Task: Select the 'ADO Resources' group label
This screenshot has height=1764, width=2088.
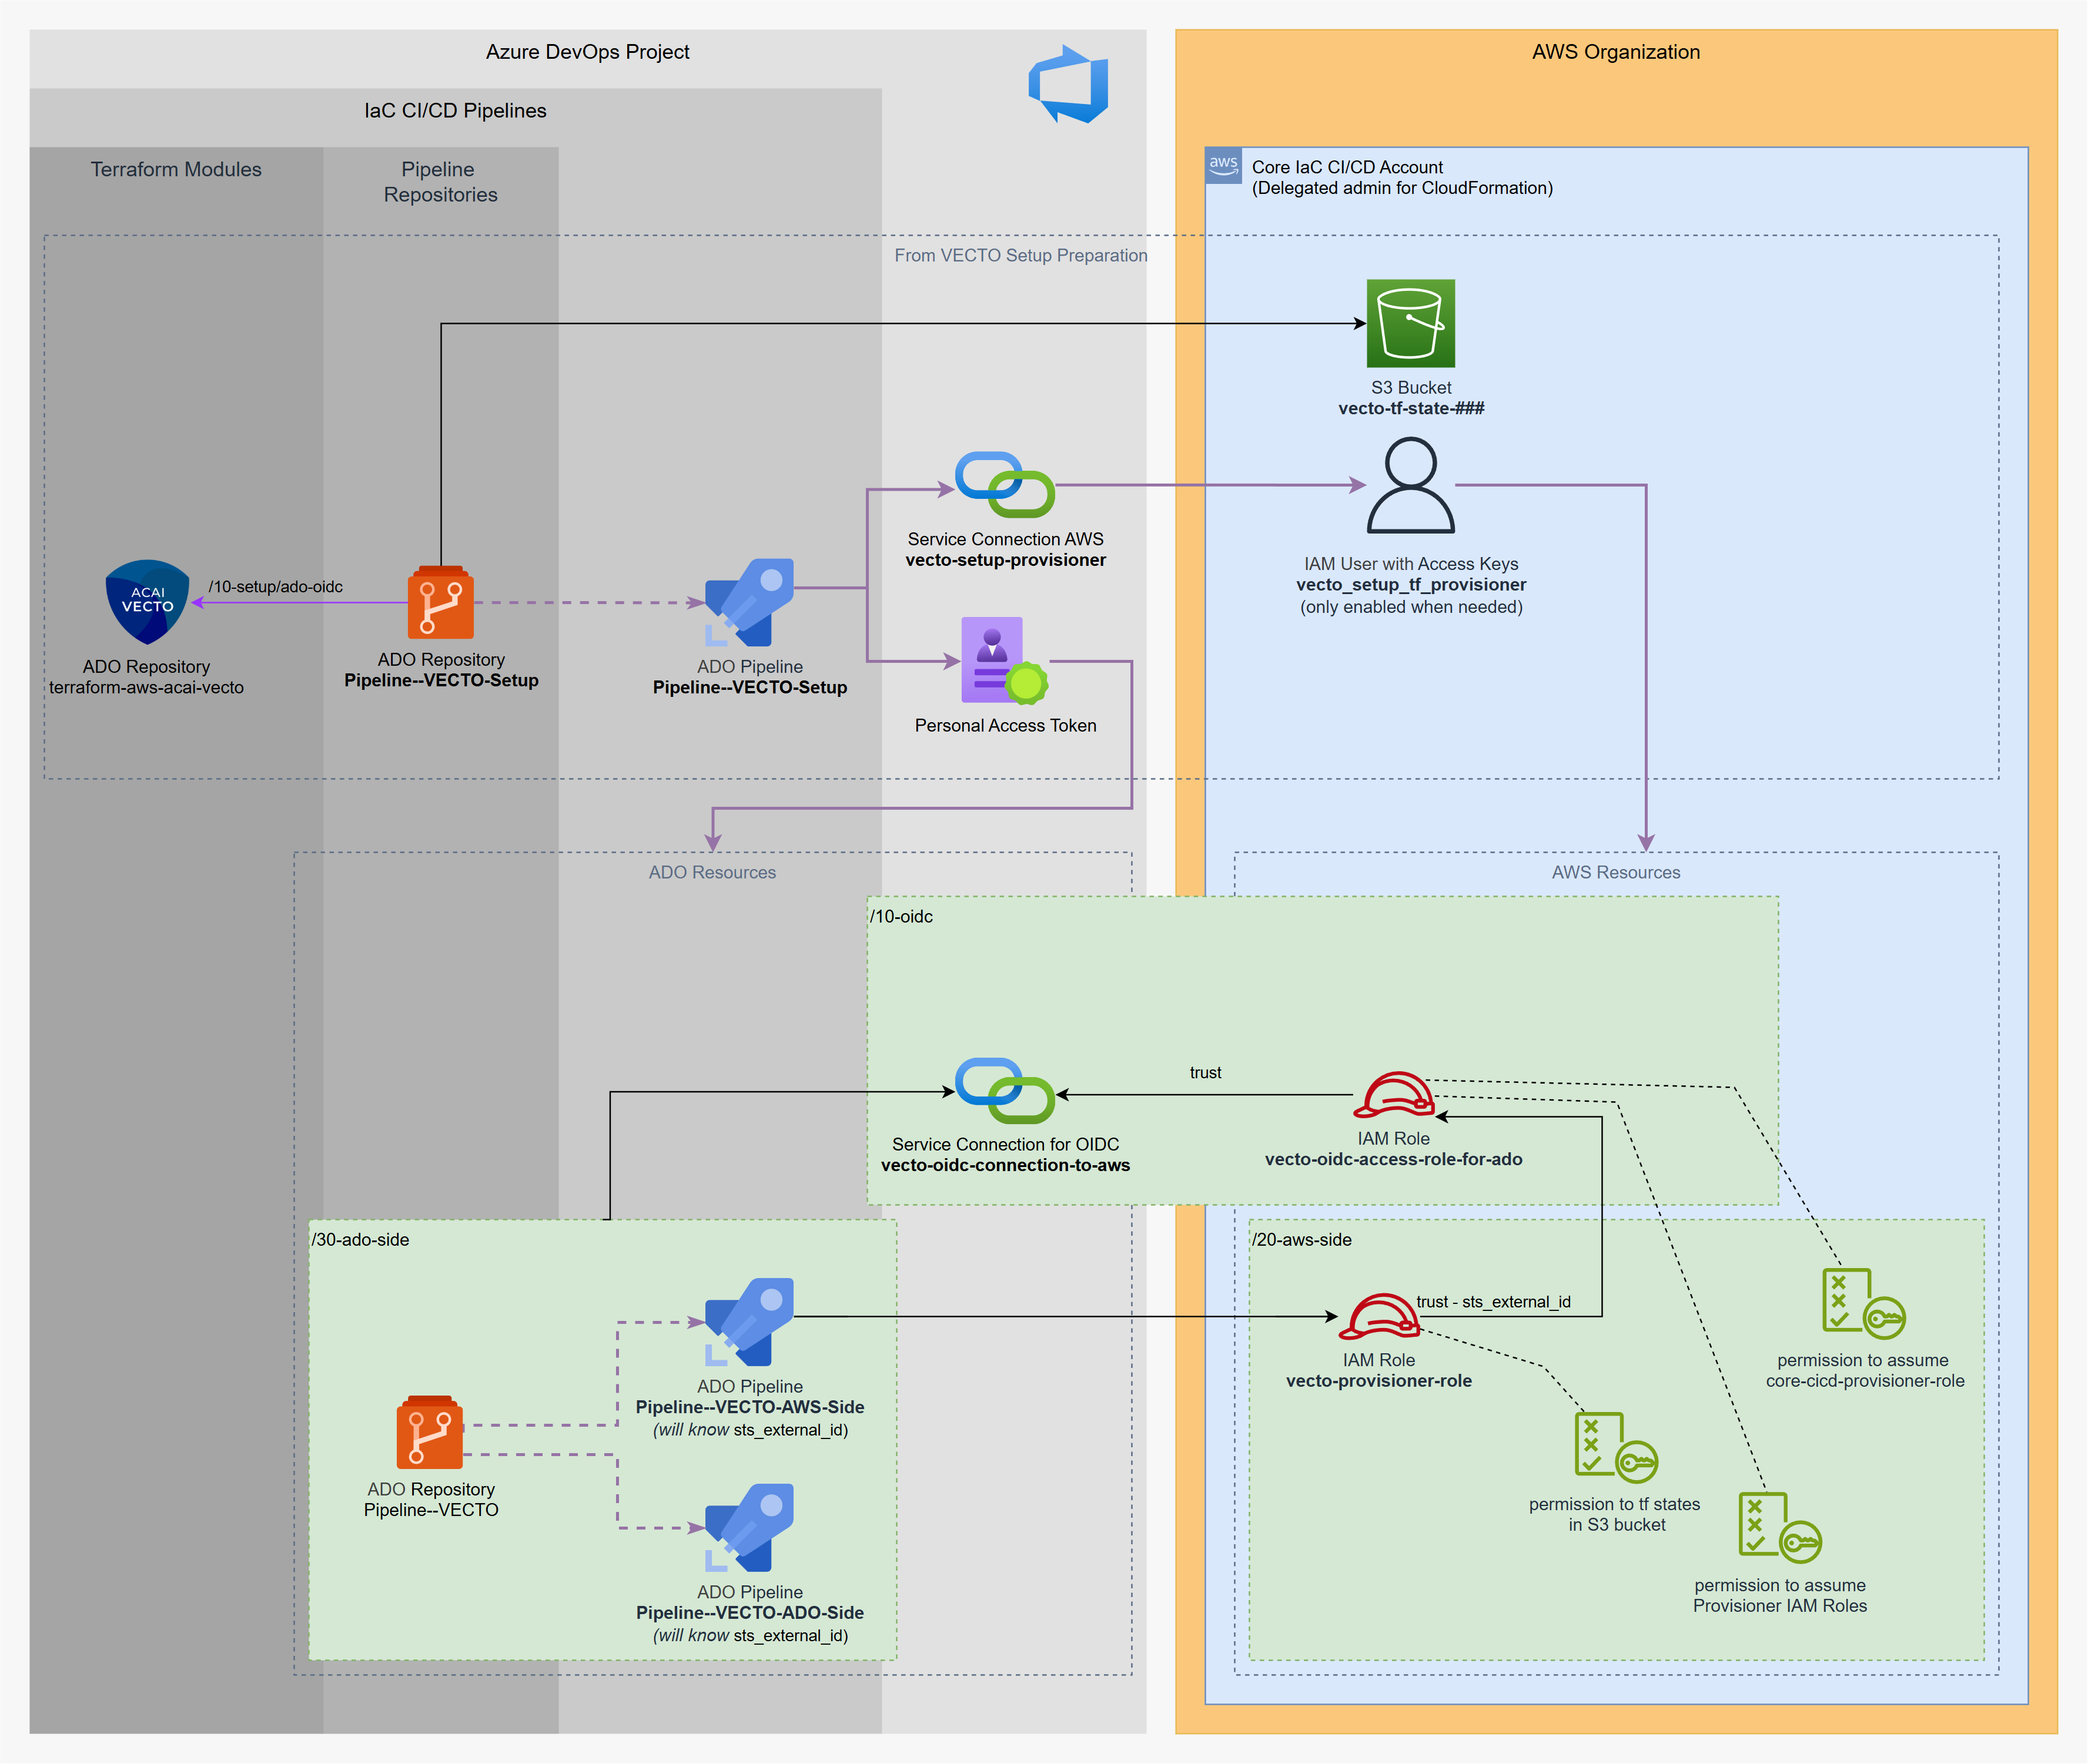Action: [712, 873]
